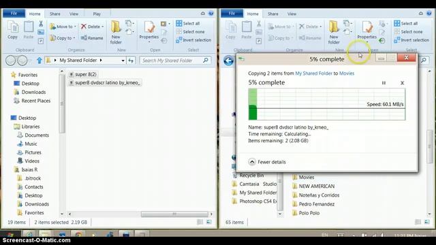Open Copy to in left window ribbon

pos(62,38)
